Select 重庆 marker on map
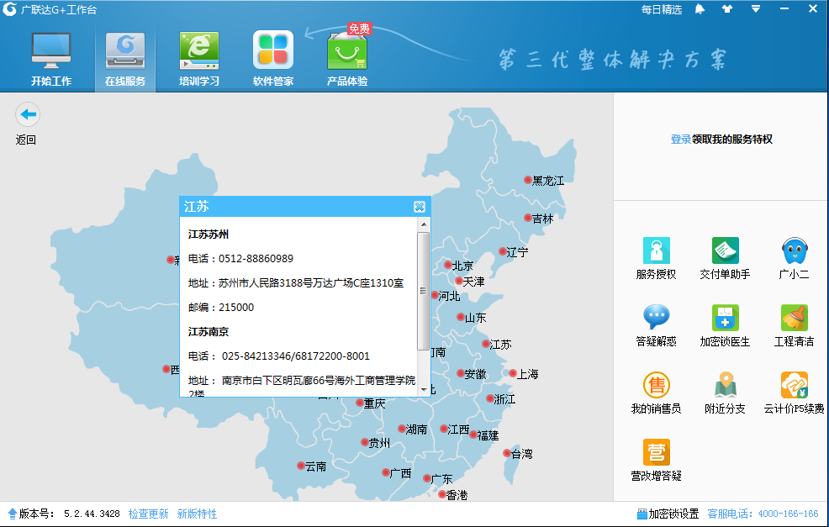 coord(360,403)
